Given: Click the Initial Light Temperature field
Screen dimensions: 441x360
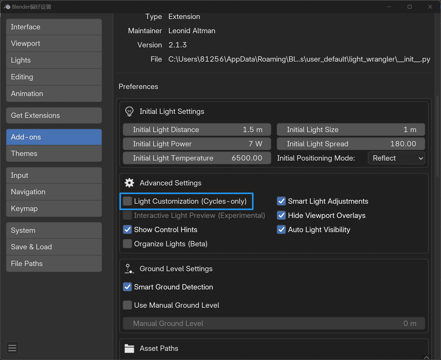Looking at the screenshot, I should pyautogui.click(x=197, y=158).
